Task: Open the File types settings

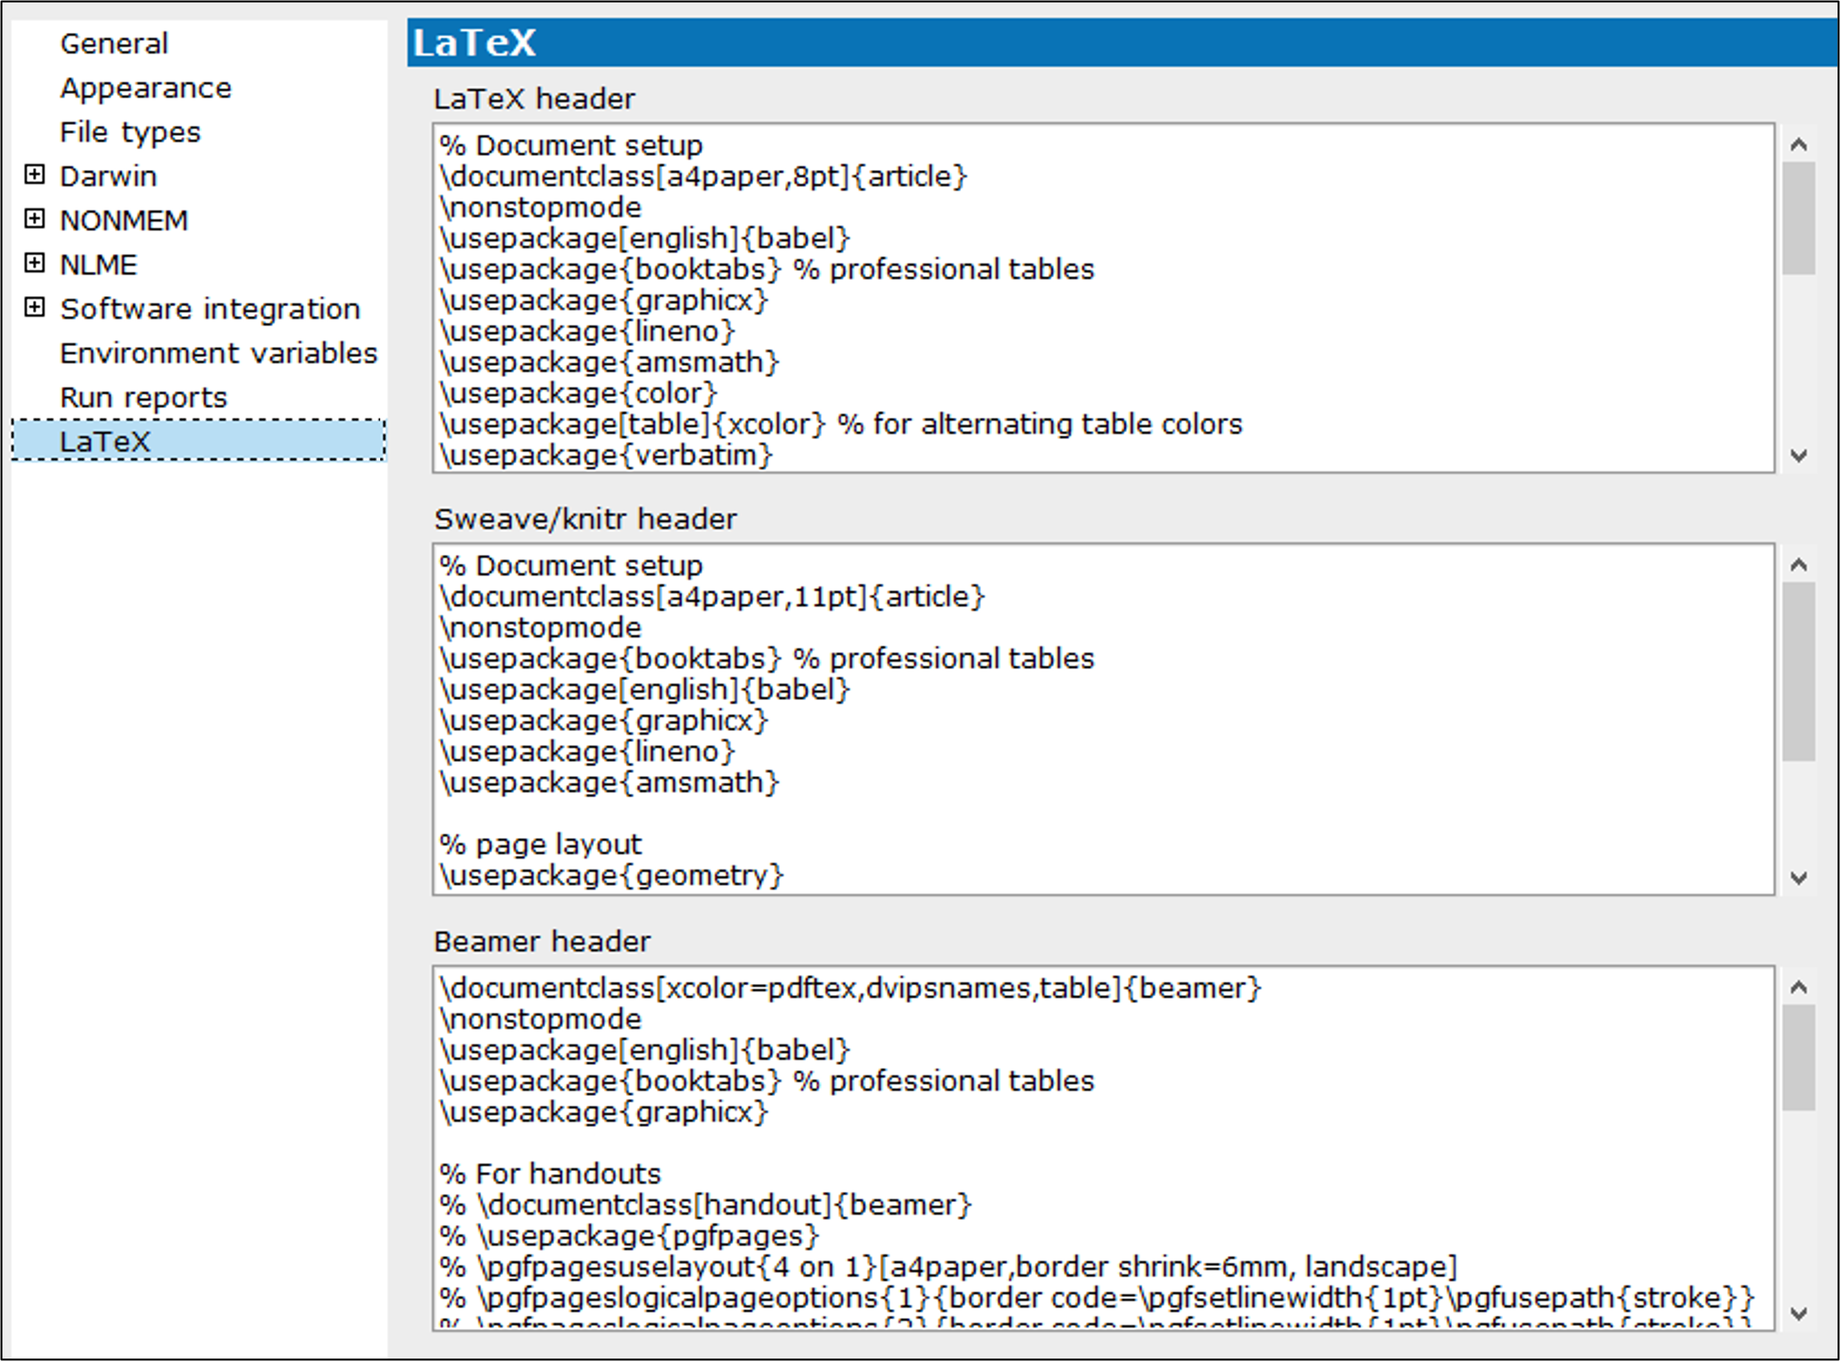Action: 130,133
